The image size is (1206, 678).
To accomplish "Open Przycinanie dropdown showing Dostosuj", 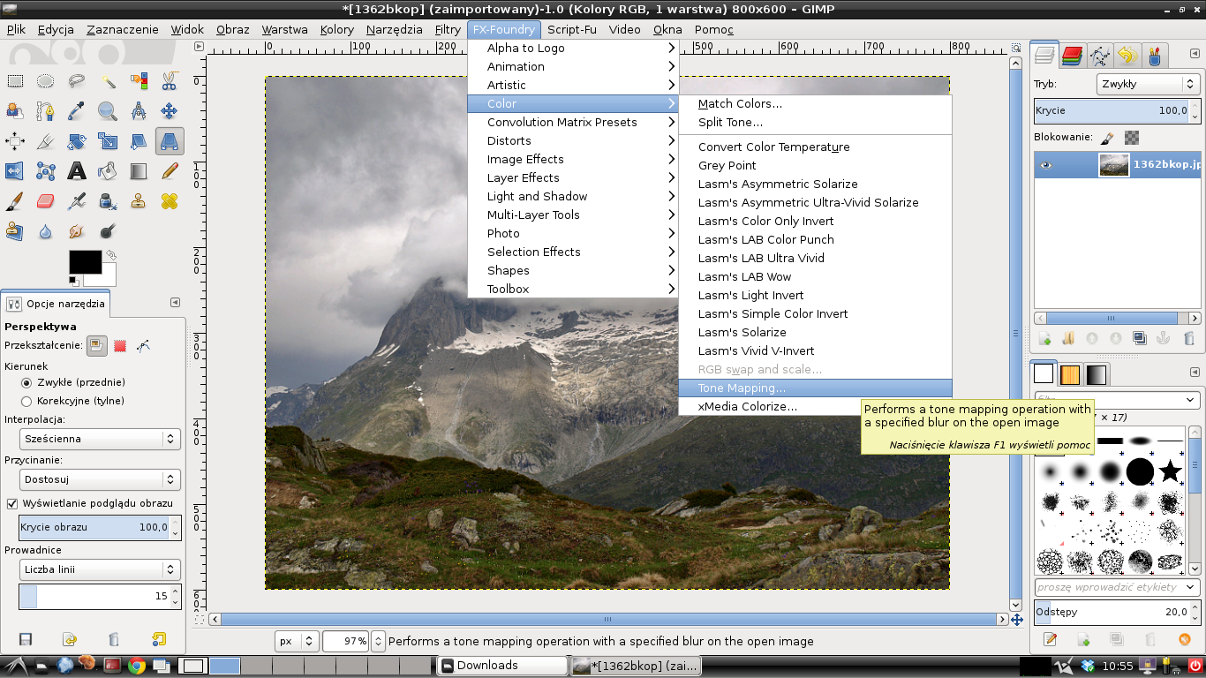I will (100, 479).
